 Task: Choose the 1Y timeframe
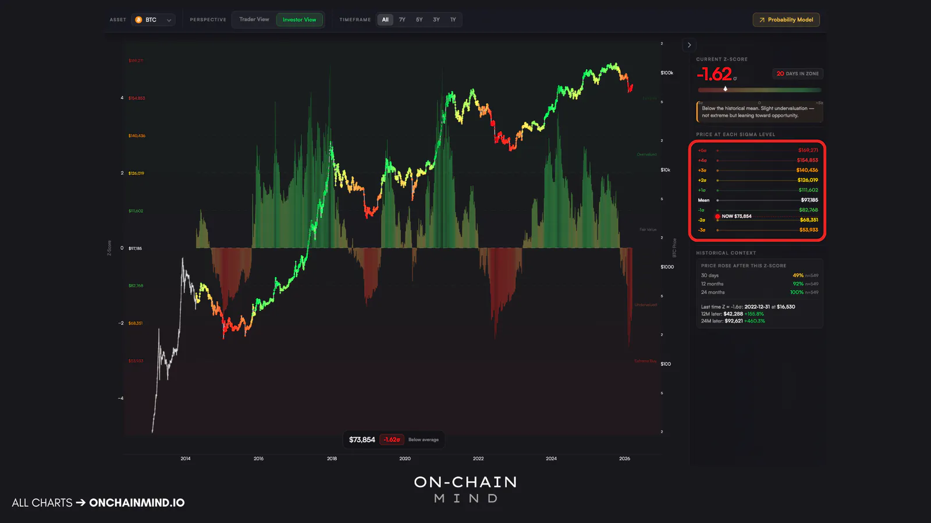(x=453, y=20)
